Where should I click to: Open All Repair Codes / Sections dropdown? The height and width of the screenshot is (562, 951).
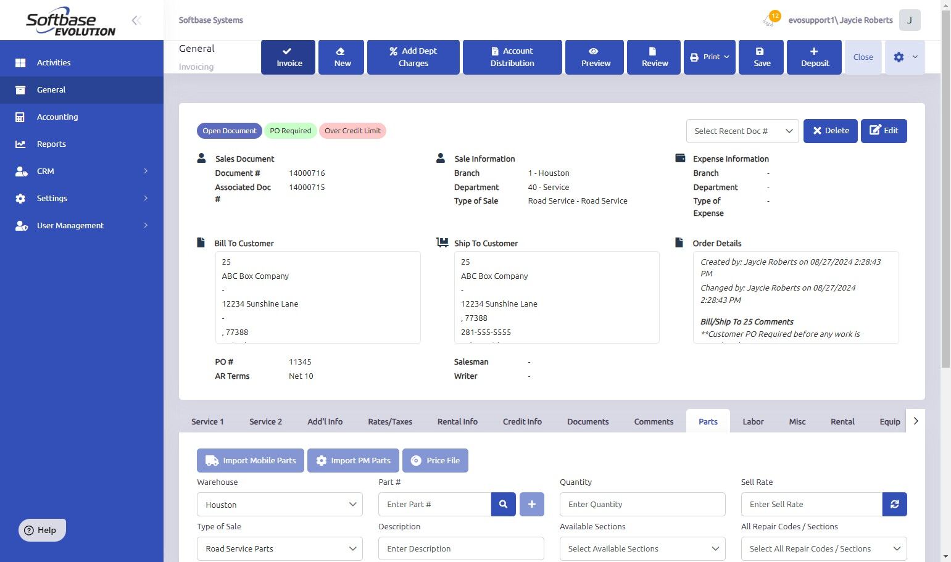(824, 548)
